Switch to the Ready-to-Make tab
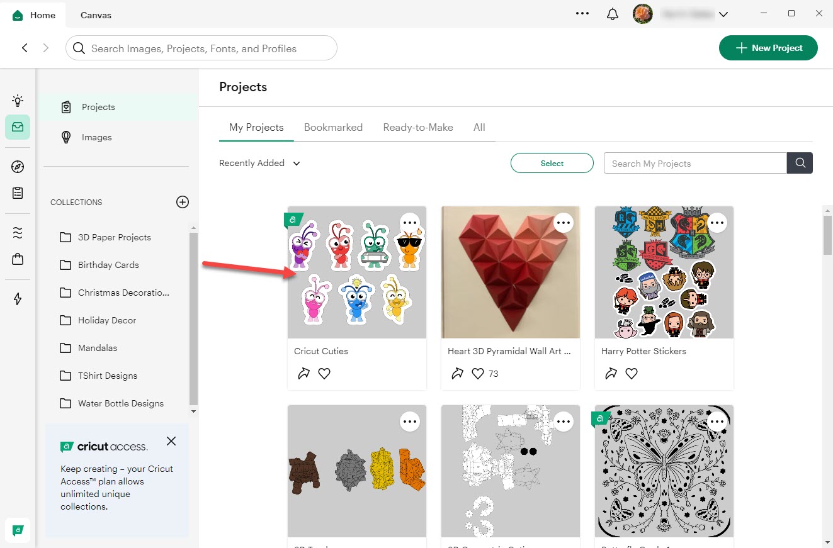Viewport: 833px width, 548px height. pyautogui.click(x=418, y=127)
